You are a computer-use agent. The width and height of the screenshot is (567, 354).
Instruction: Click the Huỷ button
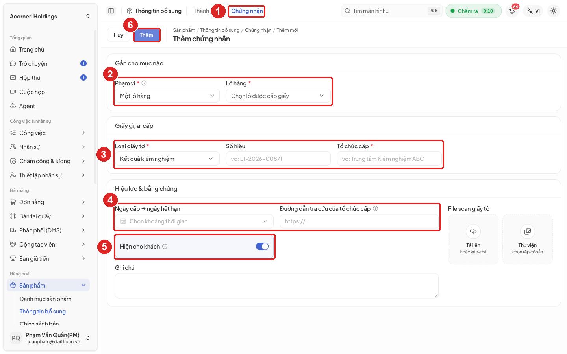tap(119, 35)
